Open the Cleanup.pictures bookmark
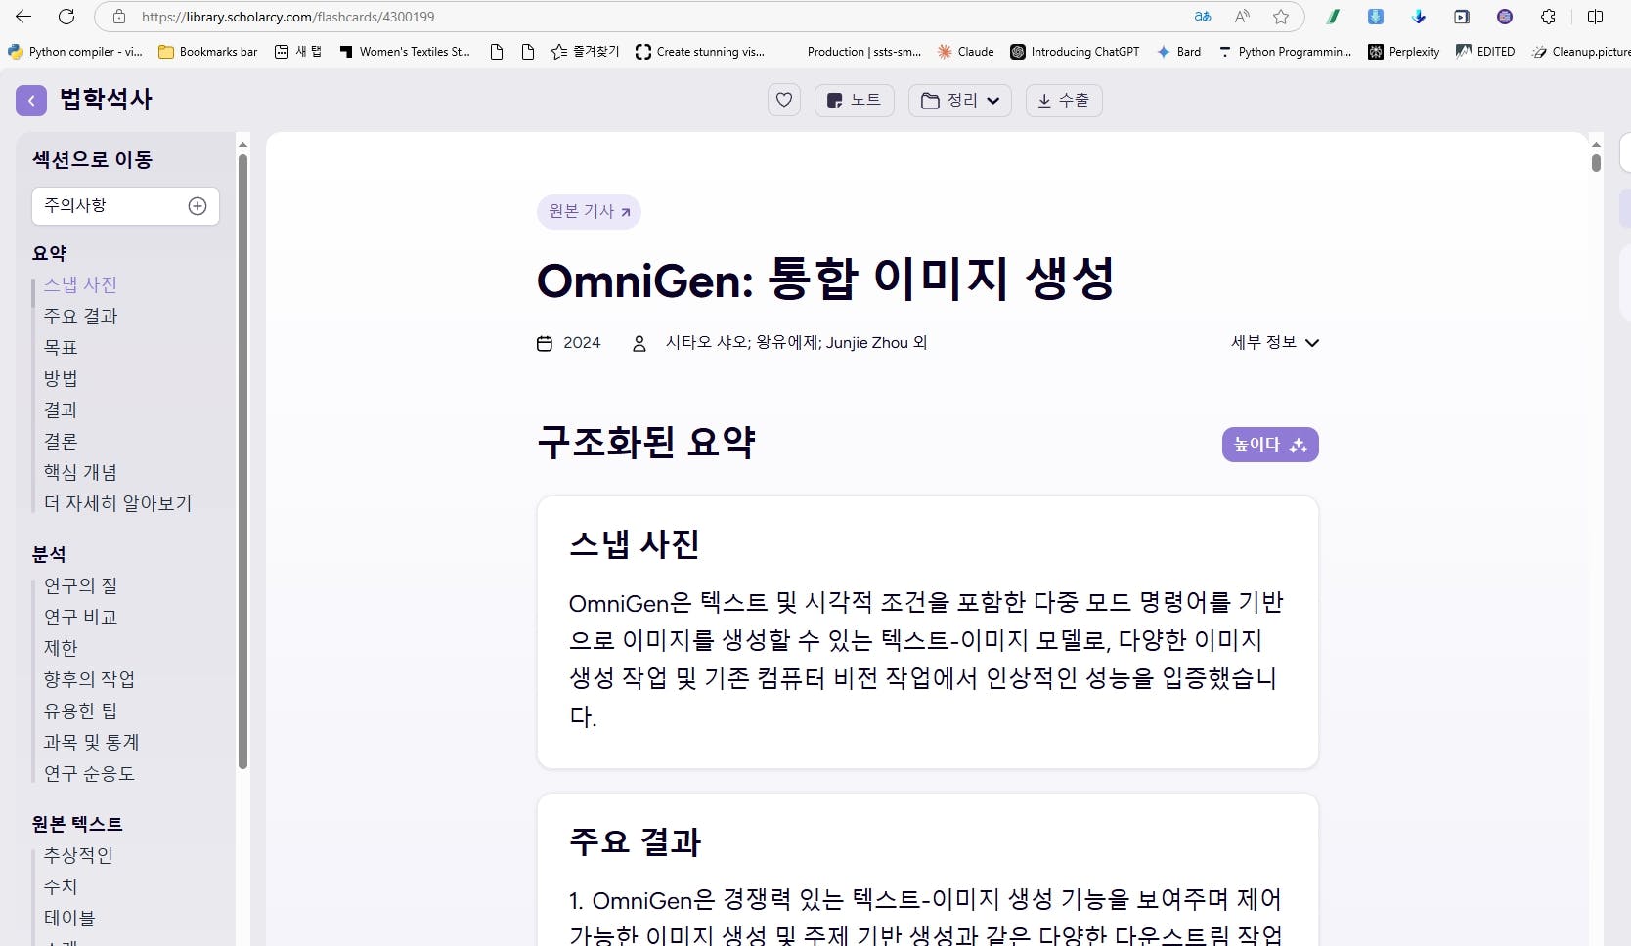Screen dimensions: 1631x946 point(1581,52)
